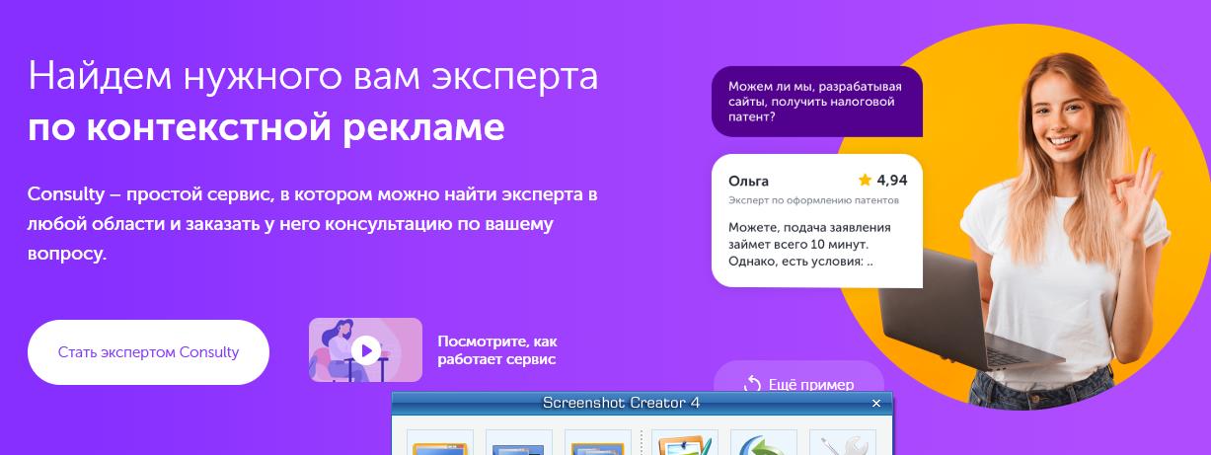Click the 'Стать экспертом Consulty' button

[148, 352]
